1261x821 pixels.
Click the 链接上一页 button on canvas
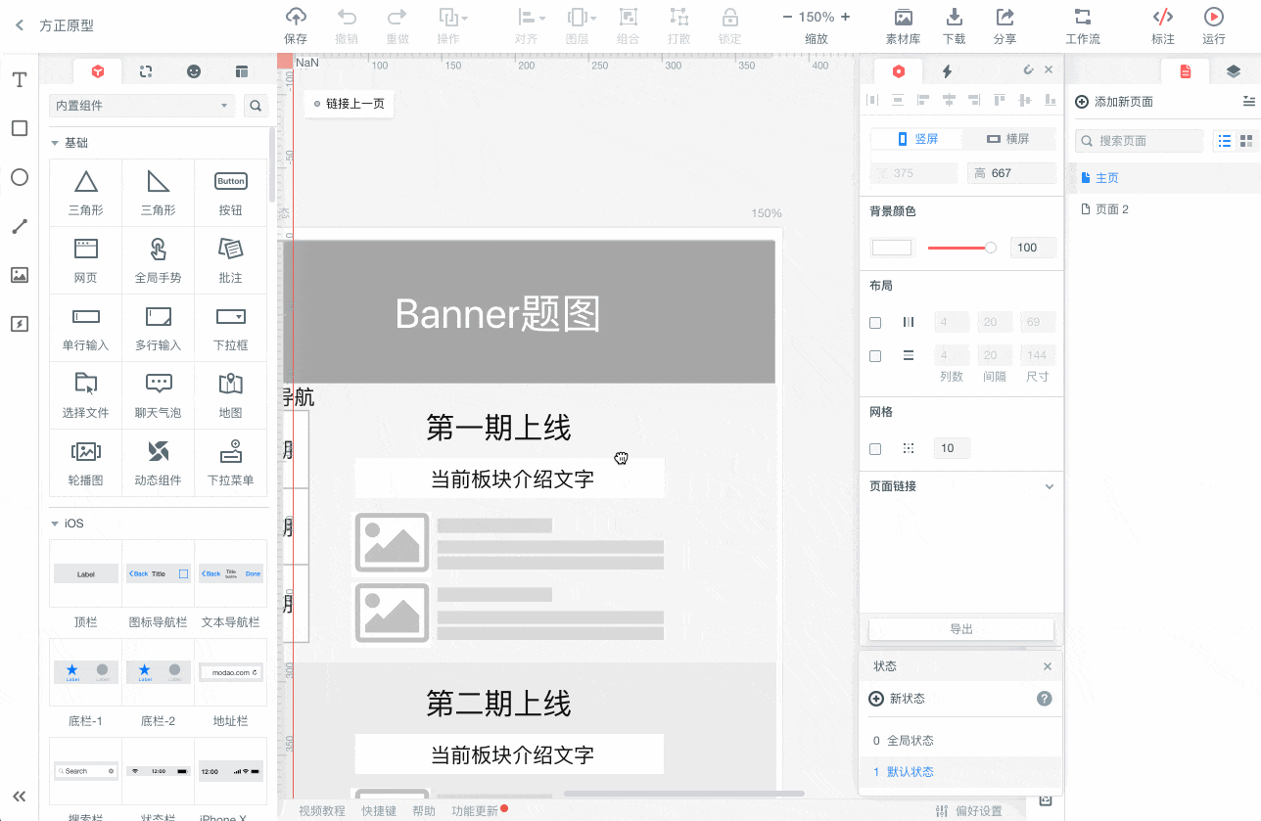[349, 104]
